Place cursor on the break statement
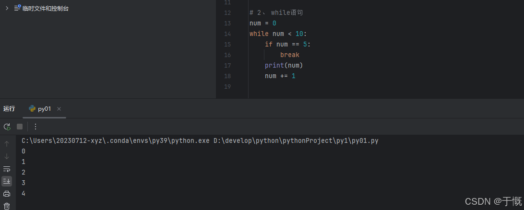Image resolution: width=524 pixels, height=210 pixels. [289, 55]
